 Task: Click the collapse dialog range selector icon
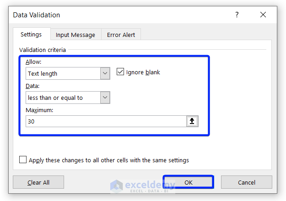tap(193, 121)
